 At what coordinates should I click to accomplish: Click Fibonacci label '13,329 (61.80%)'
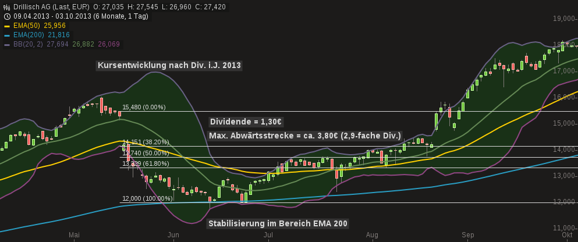pyautogui.click(x=146, y=163)
